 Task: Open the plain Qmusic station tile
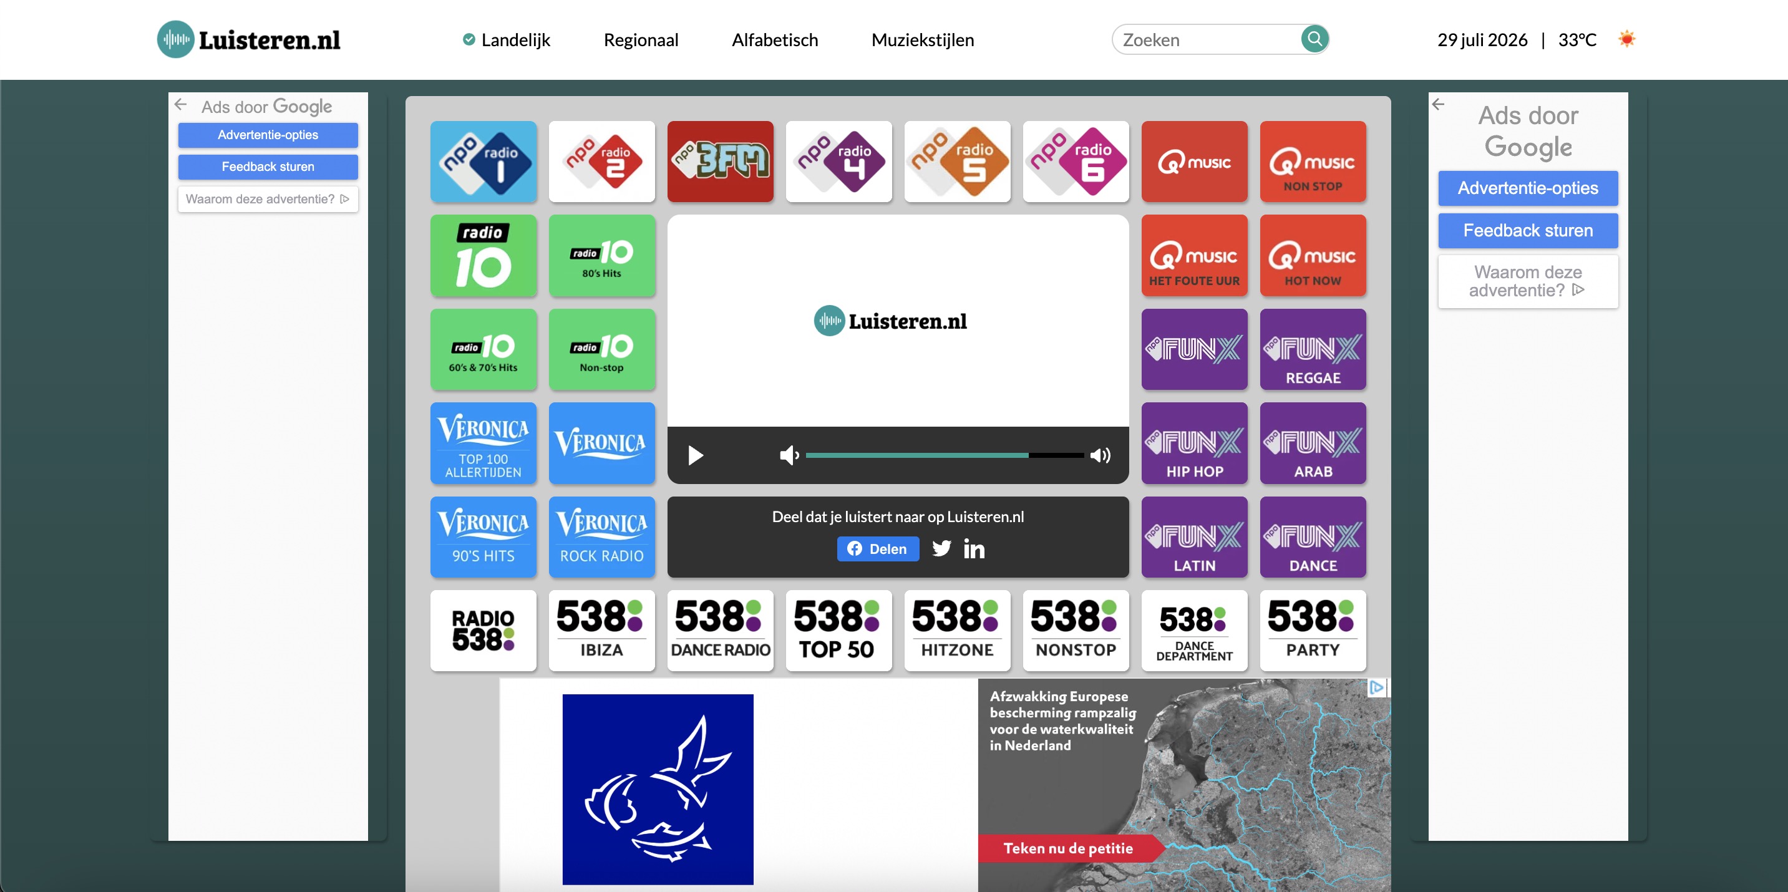tap(1195, 162)
